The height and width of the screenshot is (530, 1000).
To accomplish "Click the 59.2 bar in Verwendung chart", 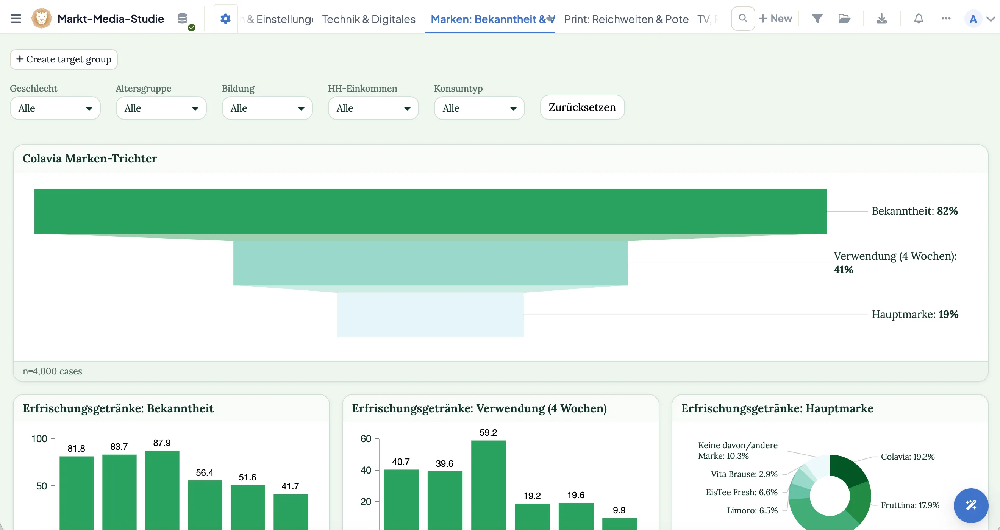I will coord(488,485).
